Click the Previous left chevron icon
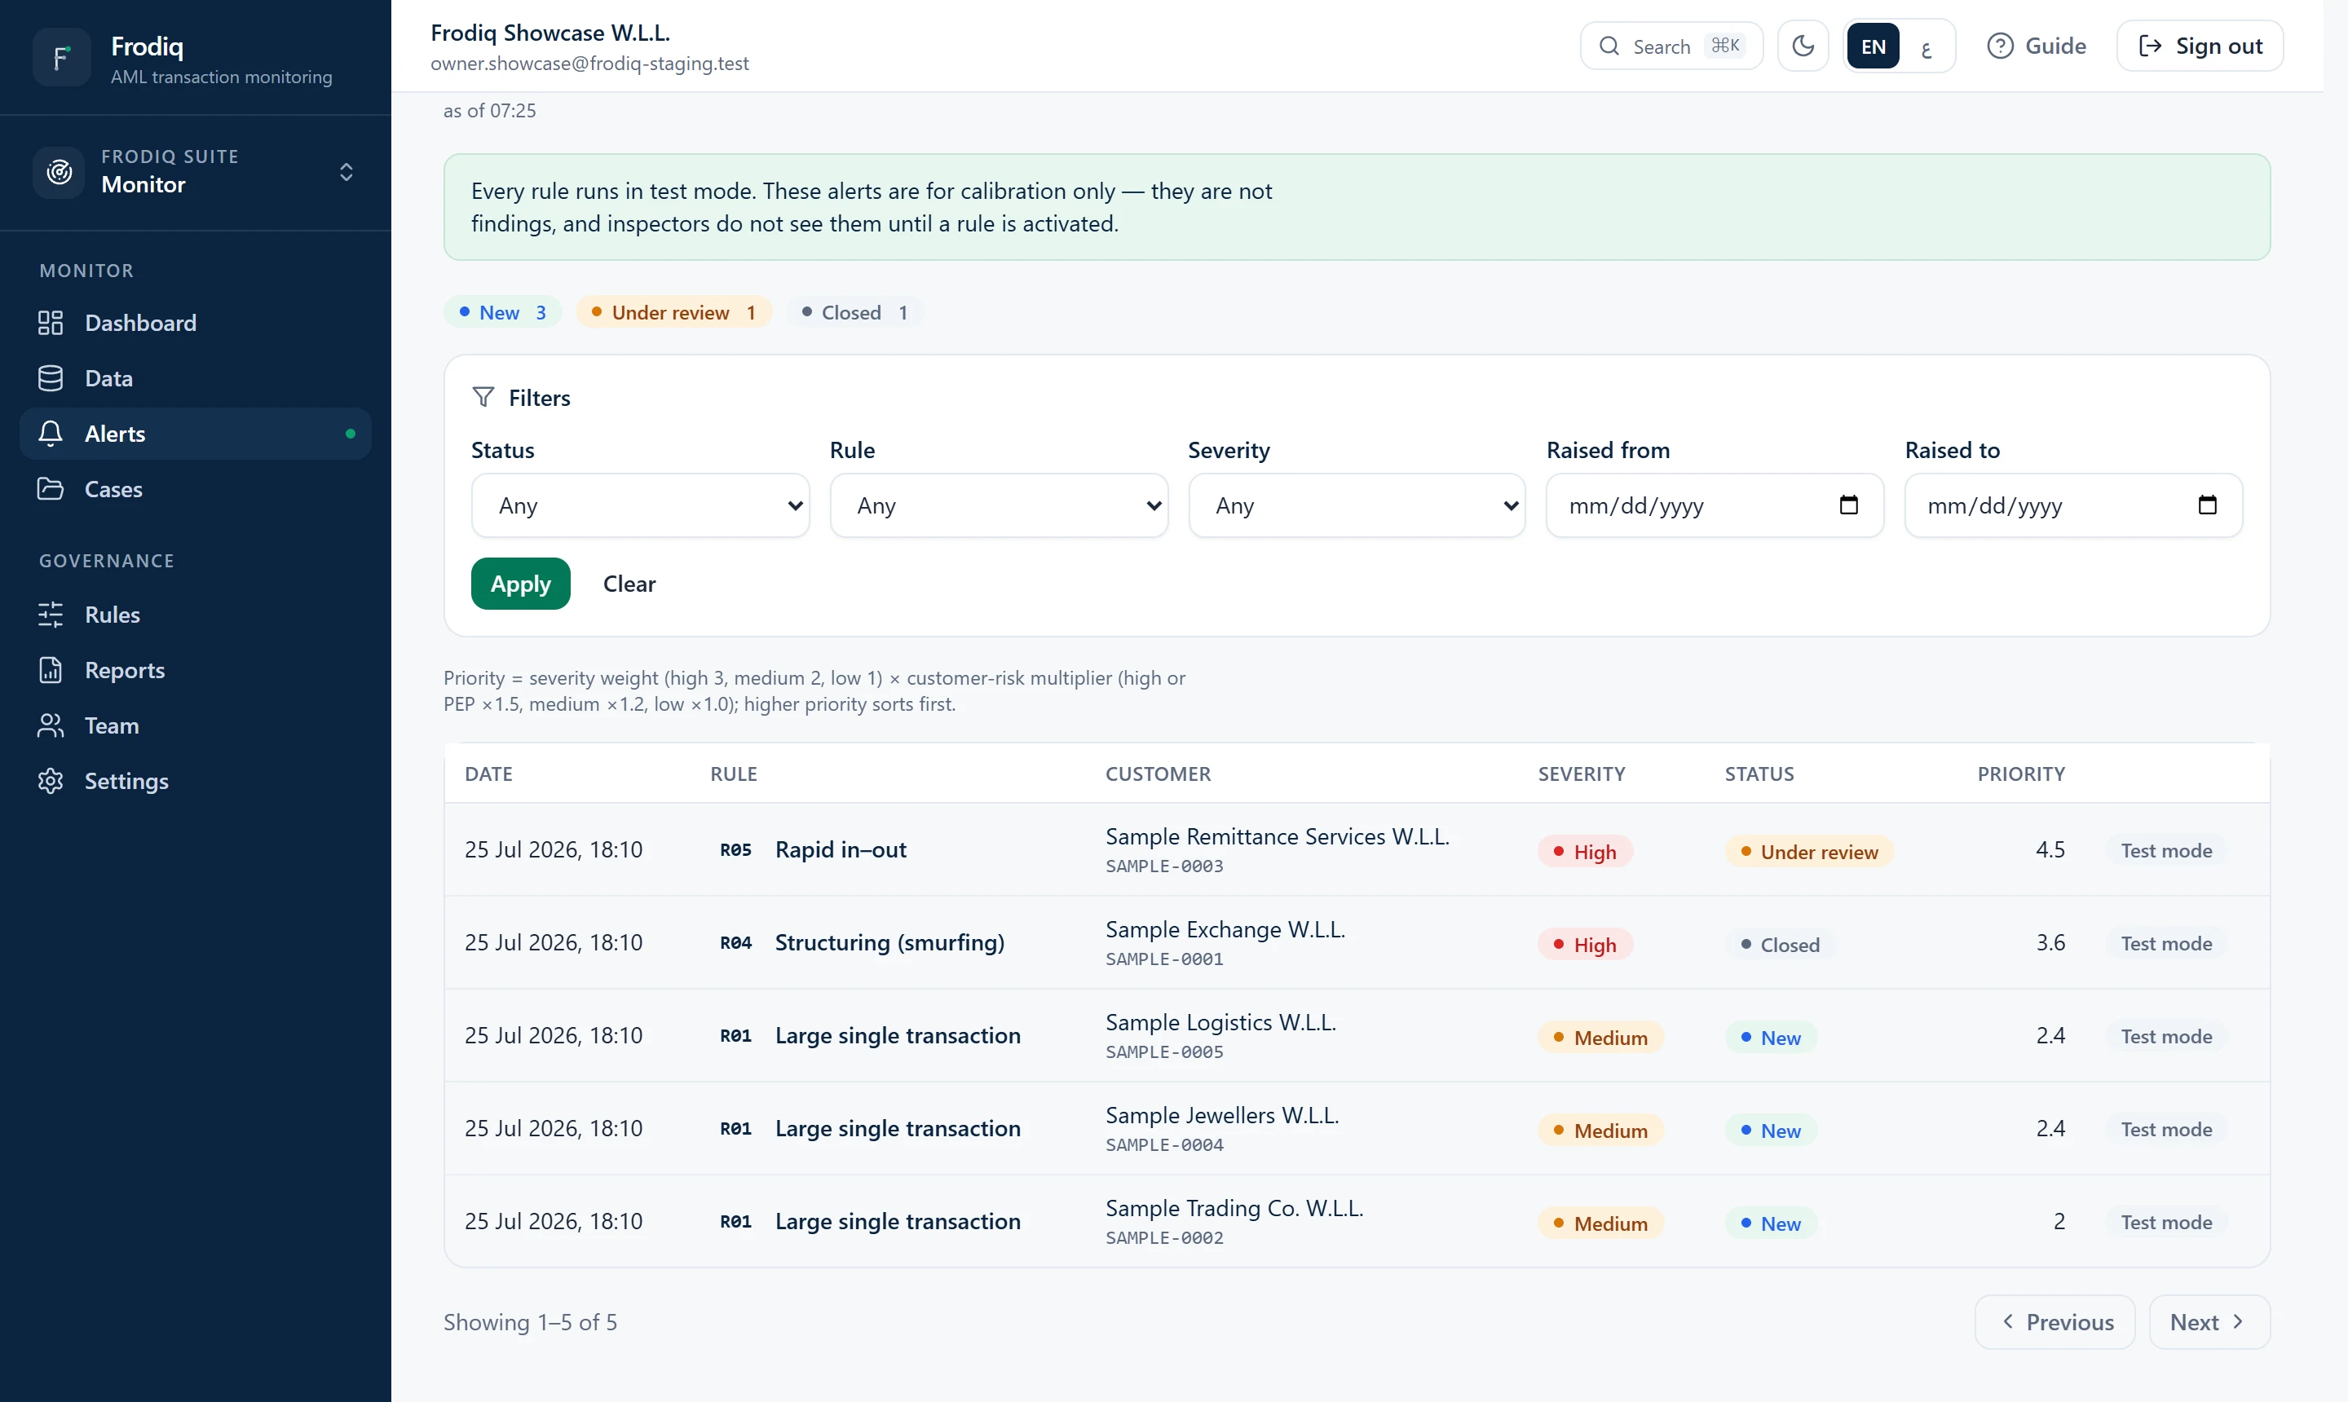 [2008, 1321]
